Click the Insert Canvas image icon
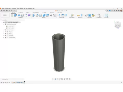 tap(90, 15)
